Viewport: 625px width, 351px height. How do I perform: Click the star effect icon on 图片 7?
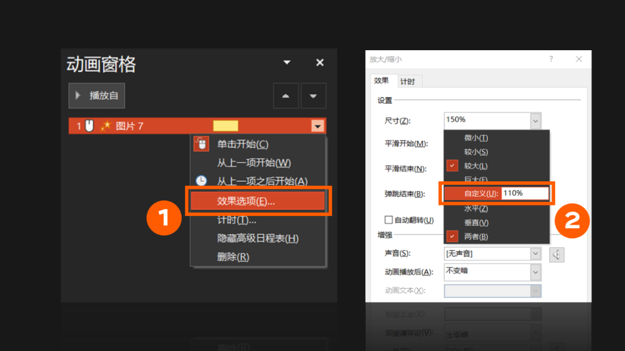(x=105, y=126)
